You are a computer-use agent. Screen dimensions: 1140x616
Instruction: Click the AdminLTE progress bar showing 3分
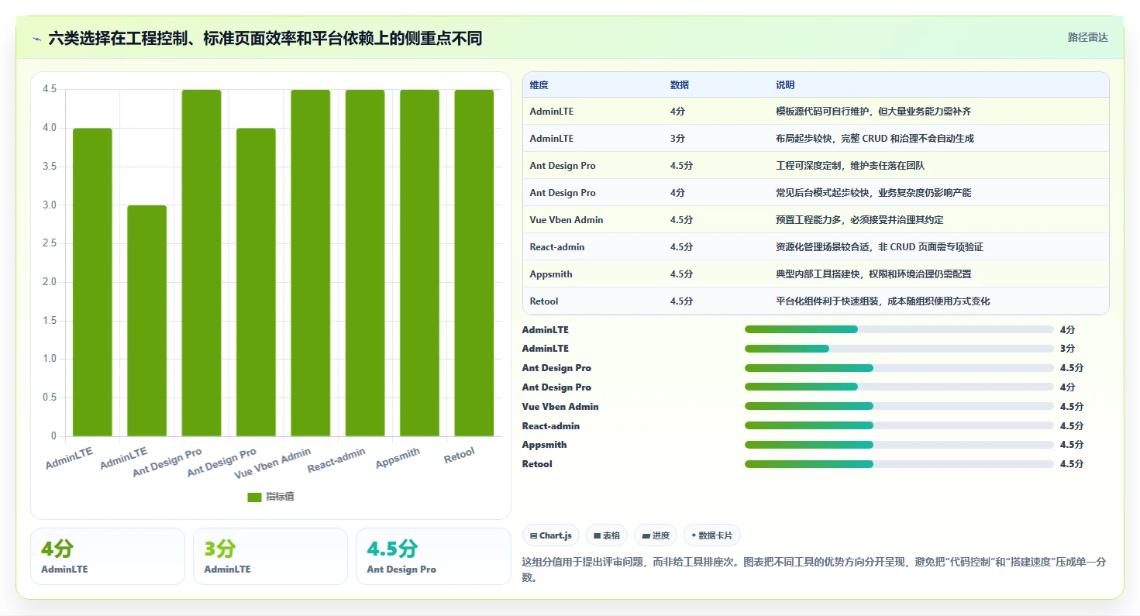(899, 349)
